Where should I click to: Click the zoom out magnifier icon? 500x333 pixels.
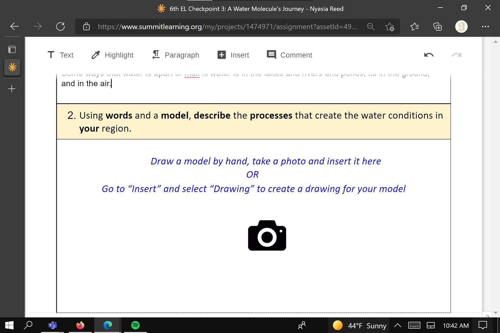pyautogui.click(x=371, y=27)
